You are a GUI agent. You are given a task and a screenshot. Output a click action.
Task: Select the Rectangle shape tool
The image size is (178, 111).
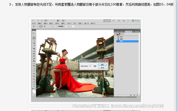coord(34,76)
